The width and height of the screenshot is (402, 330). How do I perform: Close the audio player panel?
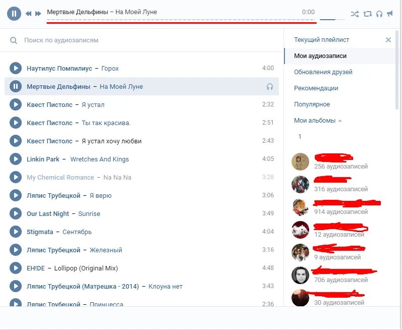pos(388,40)
